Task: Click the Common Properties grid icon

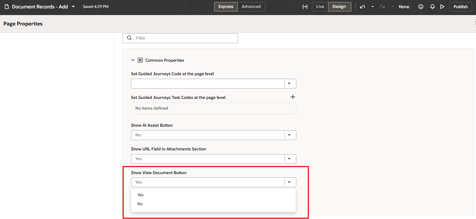Action: point(140,60)
